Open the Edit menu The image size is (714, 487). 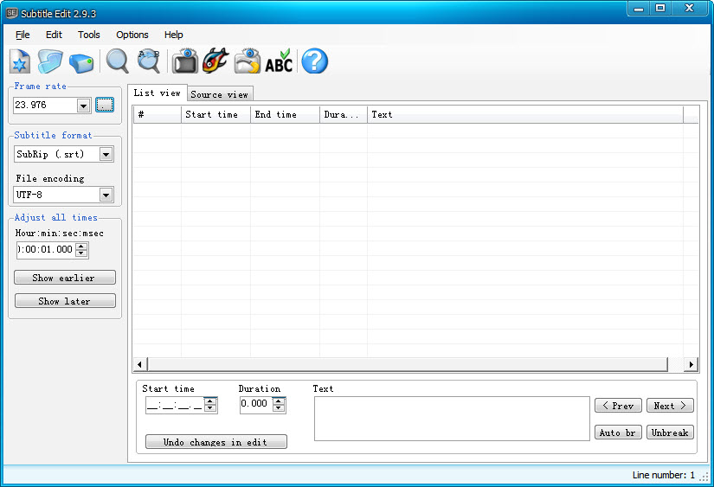(x=54, y=35)
